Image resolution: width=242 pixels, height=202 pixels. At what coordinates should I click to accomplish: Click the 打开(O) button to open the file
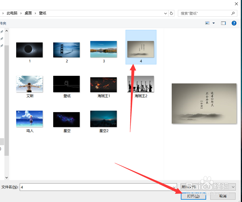click(x=193, y=196)
